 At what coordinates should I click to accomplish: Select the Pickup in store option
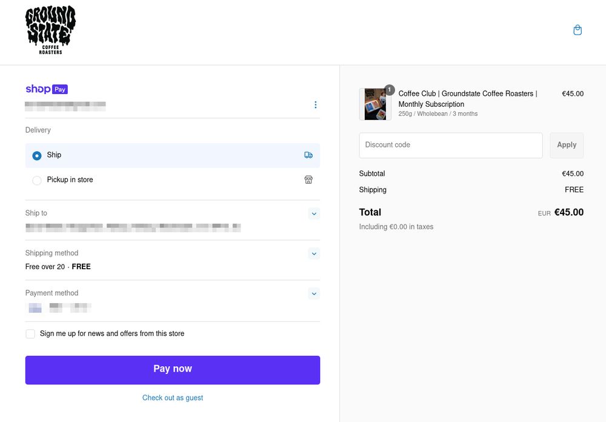(x=37, y=181)
